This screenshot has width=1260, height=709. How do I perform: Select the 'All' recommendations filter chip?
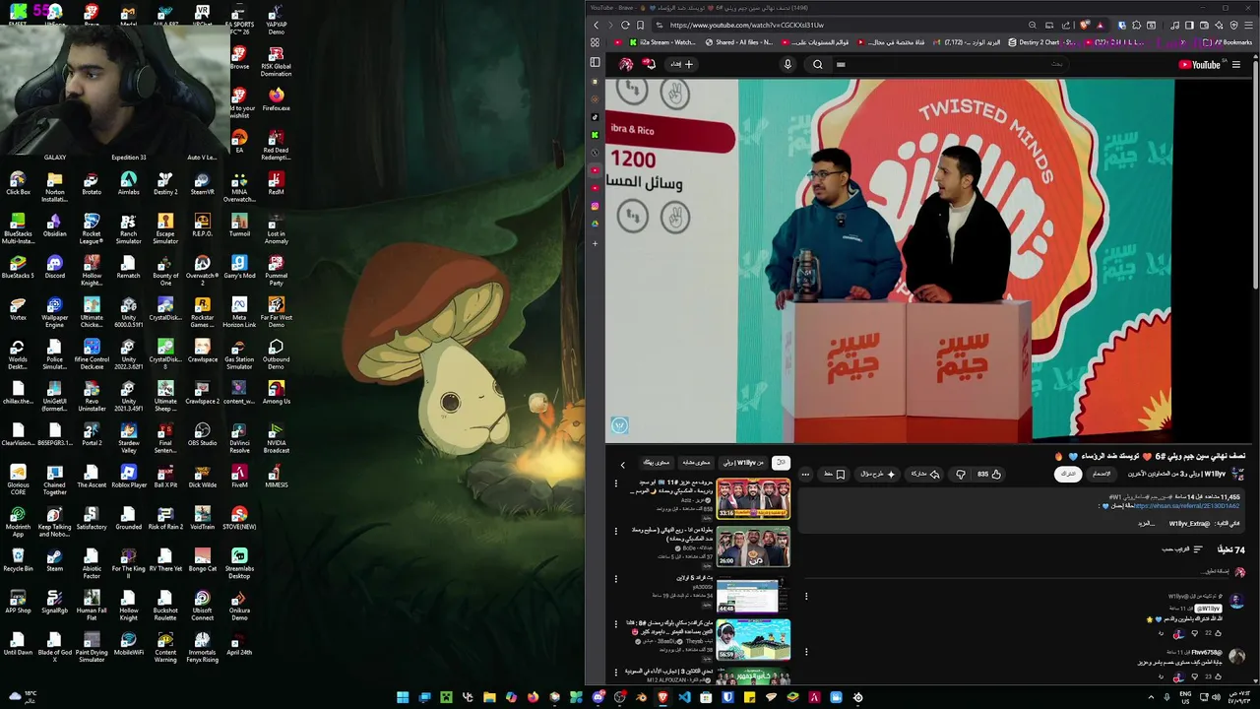[x=781, y=462]
